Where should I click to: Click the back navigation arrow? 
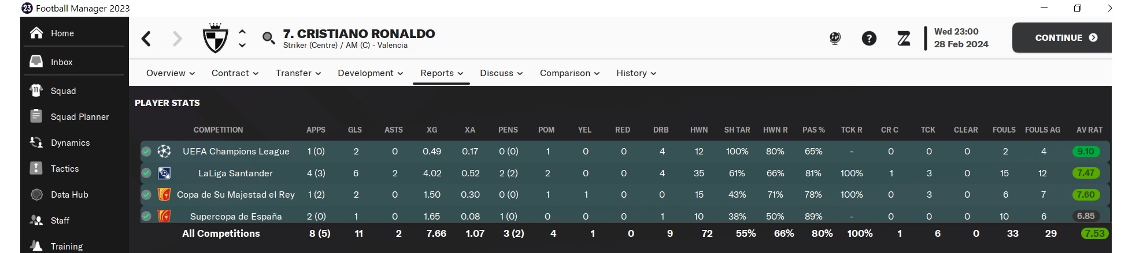[146, 39]
